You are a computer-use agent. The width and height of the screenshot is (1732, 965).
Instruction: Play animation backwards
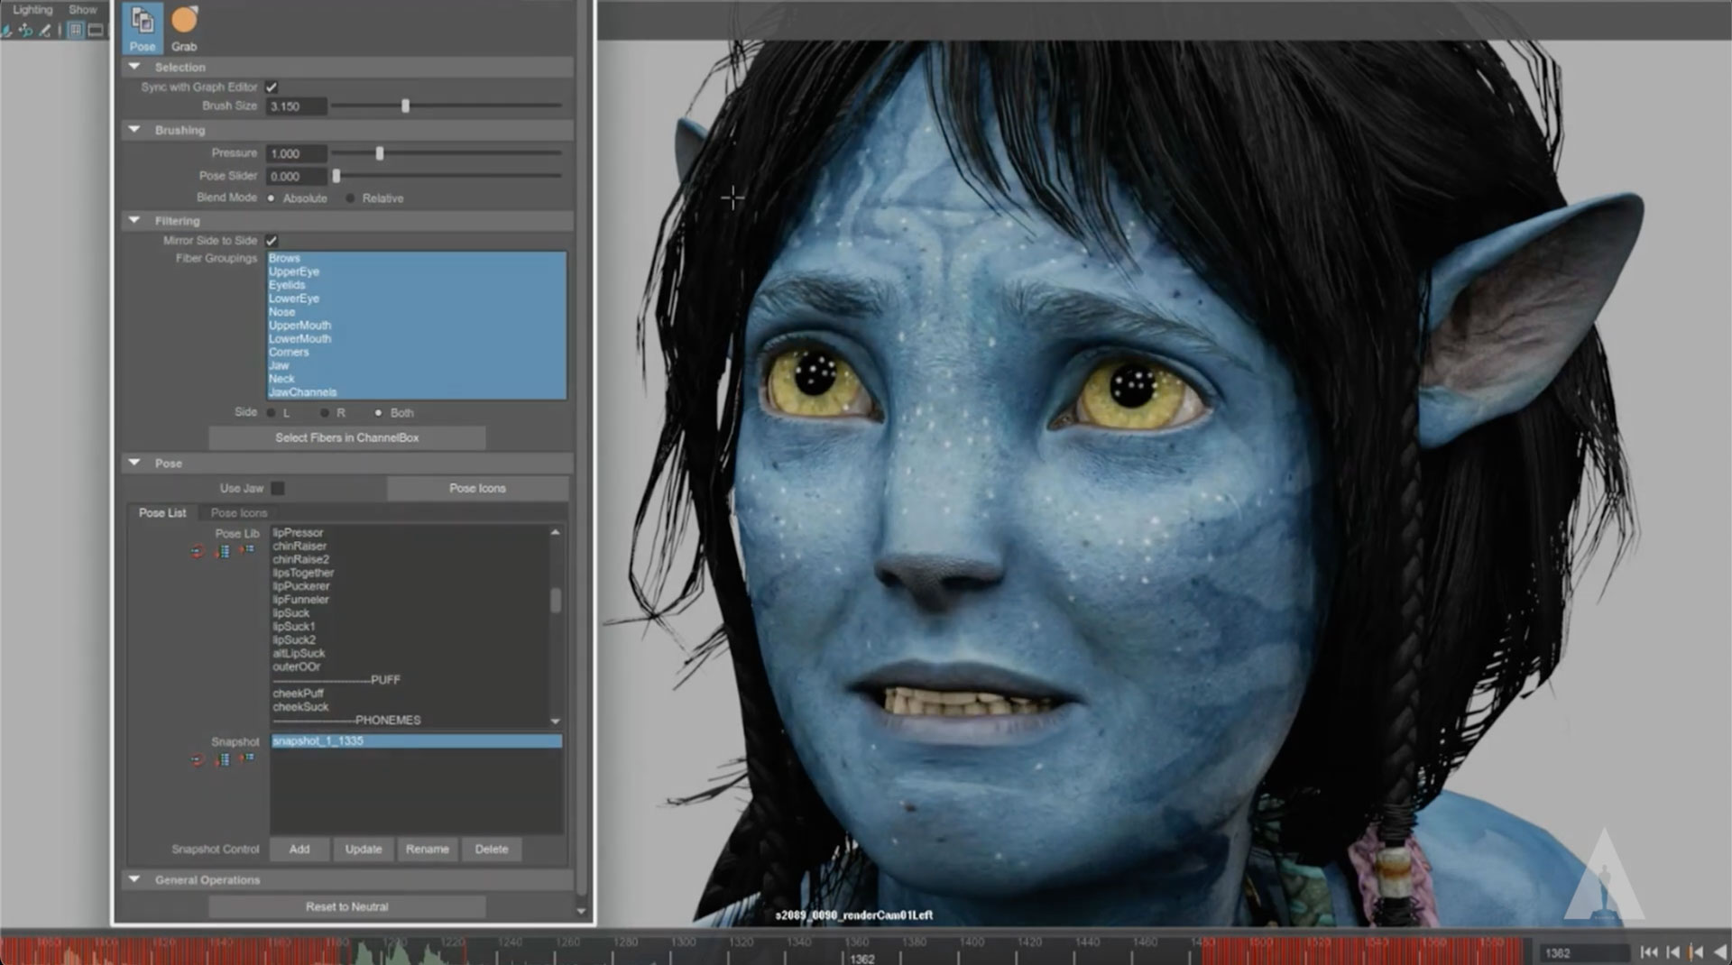pyautogui.click(x=1721, y=952)
